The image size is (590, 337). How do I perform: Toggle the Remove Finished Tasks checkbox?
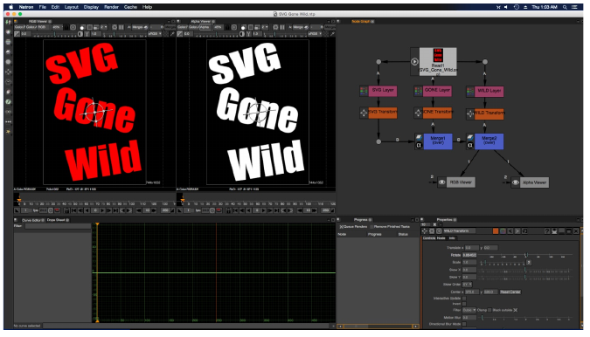371,226
